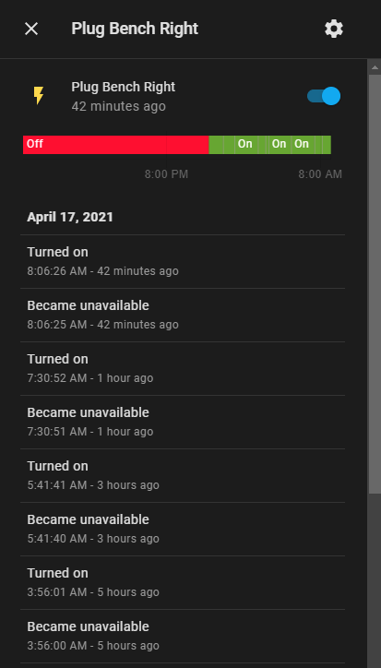Close the Plug Bench Right dialog
This screenshot has width=381, height=668.
point(31,29)
